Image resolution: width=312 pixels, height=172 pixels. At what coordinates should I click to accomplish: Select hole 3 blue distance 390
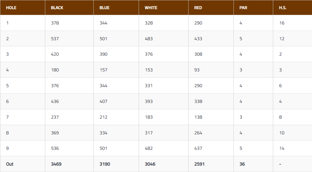coord(103,54)
